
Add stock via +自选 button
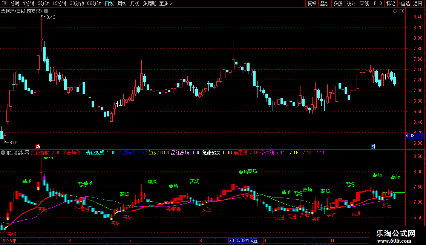[x=404, y=3]
